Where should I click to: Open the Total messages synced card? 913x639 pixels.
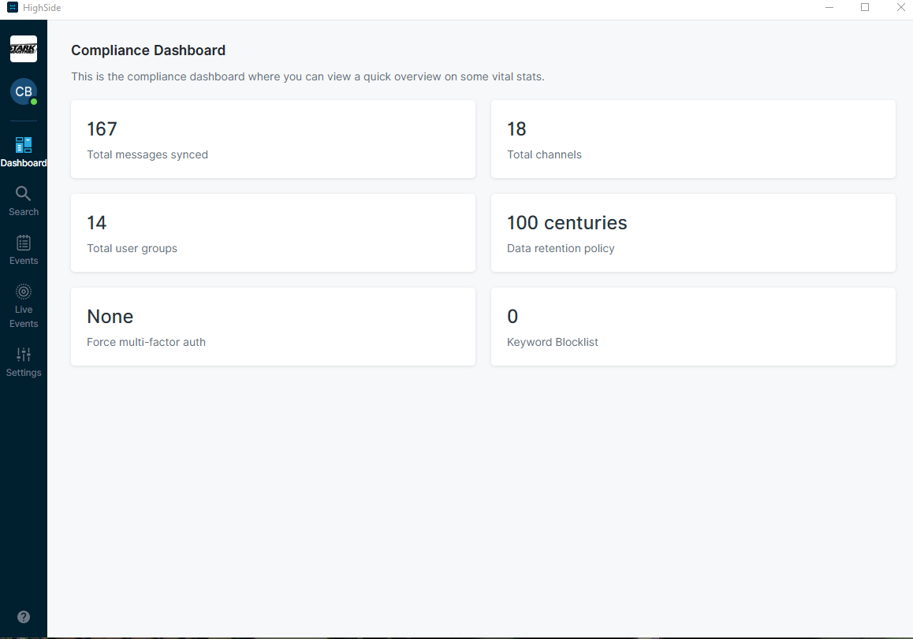[273, 139]
